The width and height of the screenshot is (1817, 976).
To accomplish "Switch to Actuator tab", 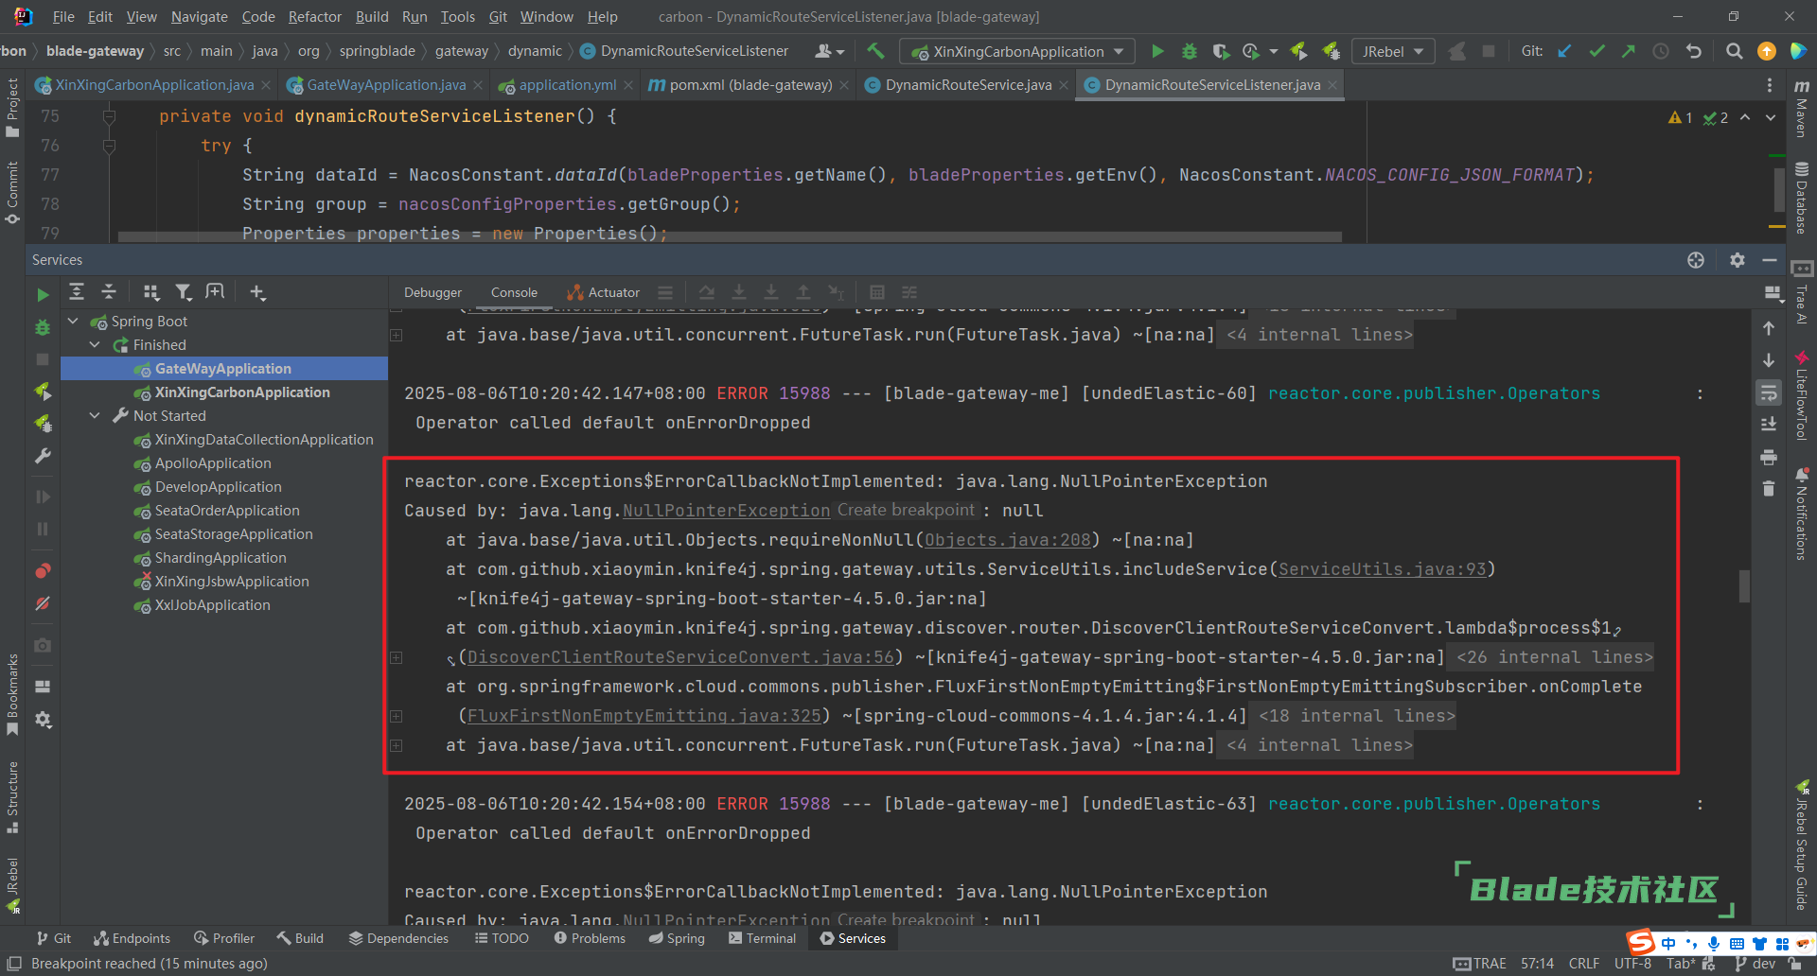I will pyautogui.click(x=604, y=292).
